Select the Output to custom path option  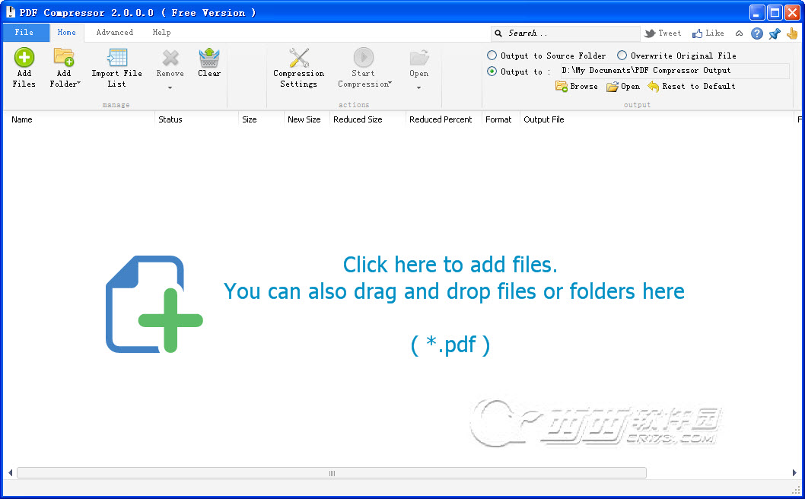click(492, 72)
